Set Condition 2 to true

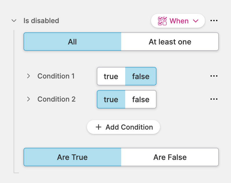click(x=111, y=100)
